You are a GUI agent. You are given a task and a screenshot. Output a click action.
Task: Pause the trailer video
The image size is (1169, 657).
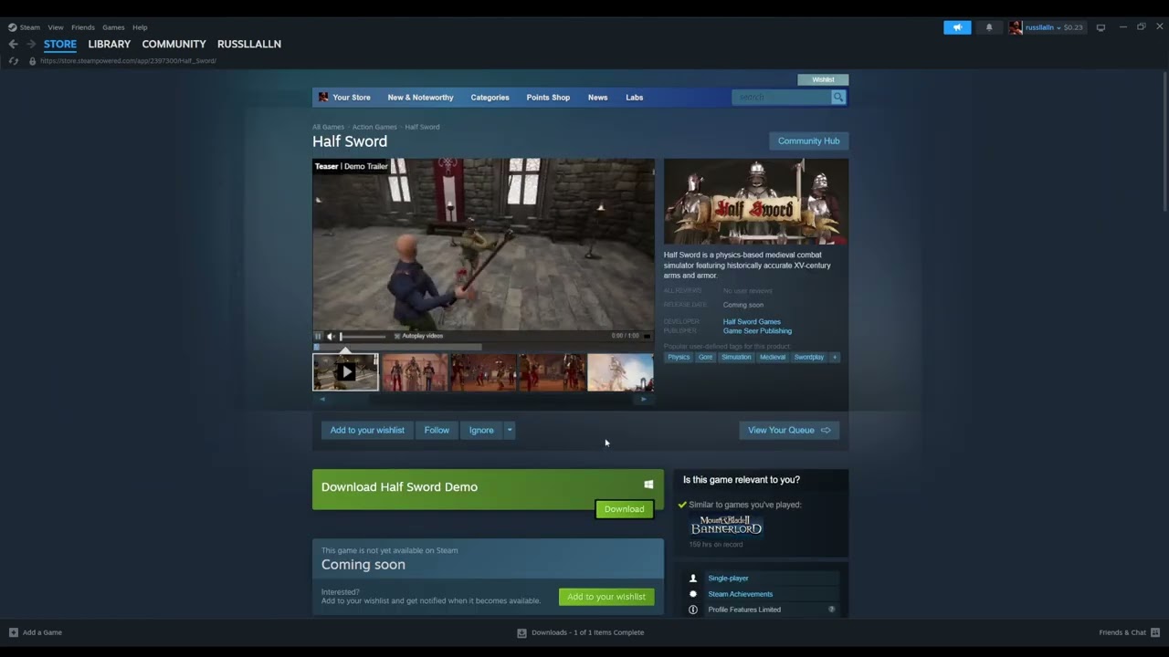click(319, 336)
